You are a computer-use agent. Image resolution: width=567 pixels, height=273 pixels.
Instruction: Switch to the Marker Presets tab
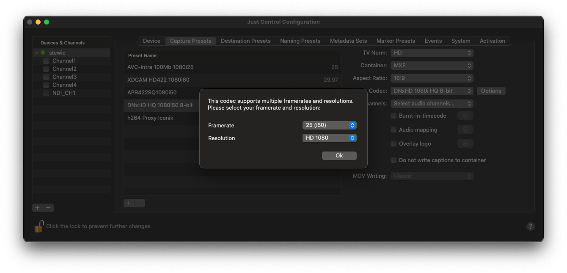[x=396, y=41]
